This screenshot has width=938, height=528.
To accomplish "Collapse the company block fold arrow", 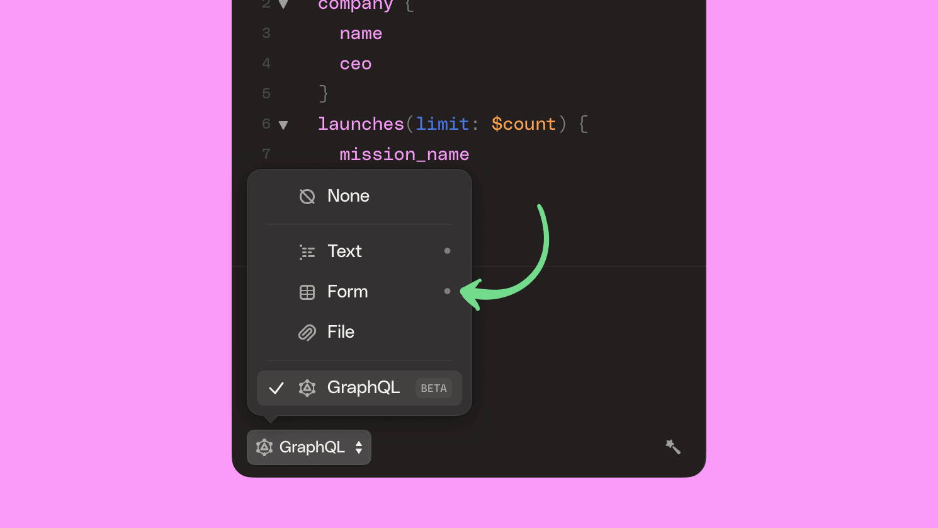I will (283, 4).
